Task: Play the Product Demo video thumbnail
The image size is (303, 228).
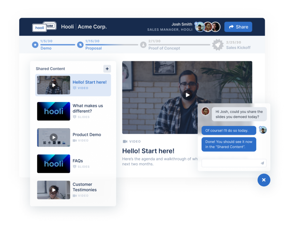Action: point(53,137)
